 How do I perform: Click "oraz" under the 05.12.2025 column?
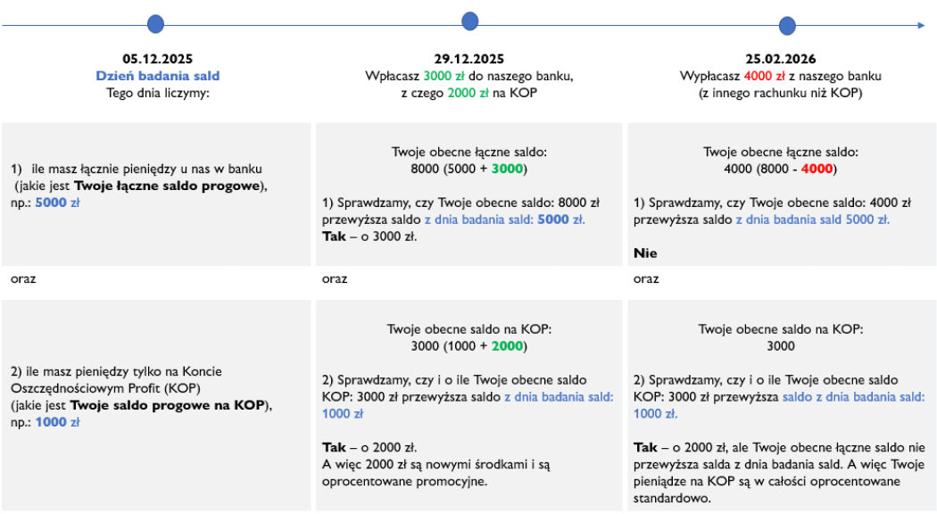coord(23,279)
